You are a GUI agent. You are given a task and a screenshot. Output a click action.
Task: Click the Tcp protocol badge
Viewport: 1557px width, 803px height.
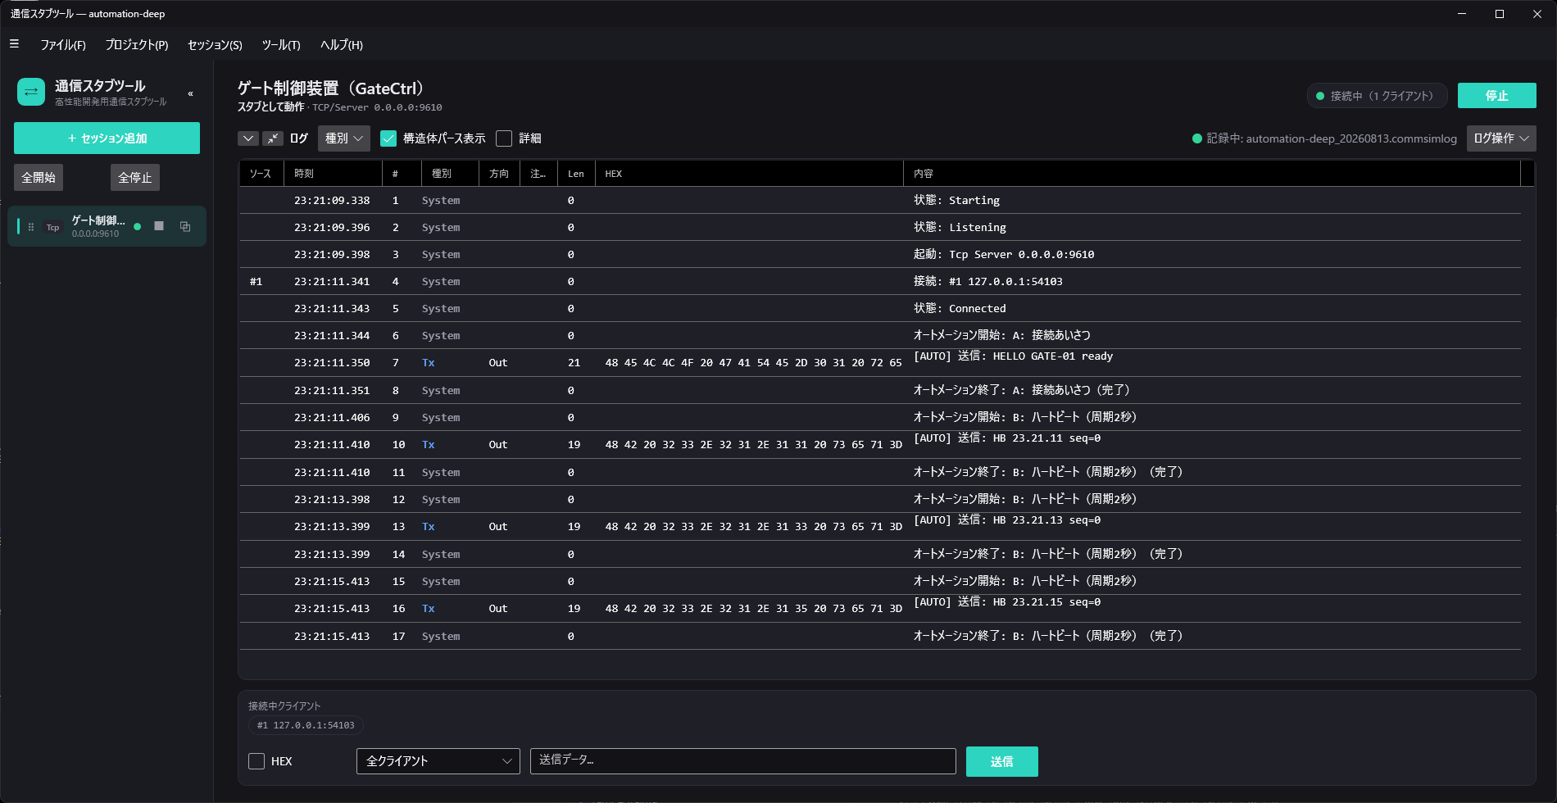[x=52, y=227]
